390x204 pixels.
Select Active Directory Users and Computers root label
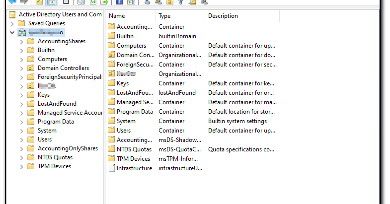click(60, 14)
